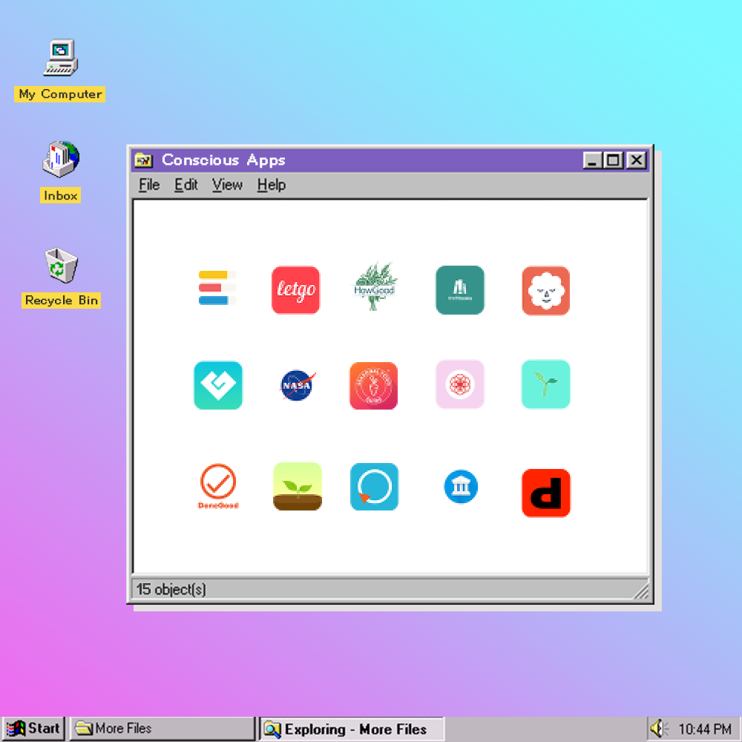Open the Edit menu
Screen dimensions: 742x742
(186, 185)
